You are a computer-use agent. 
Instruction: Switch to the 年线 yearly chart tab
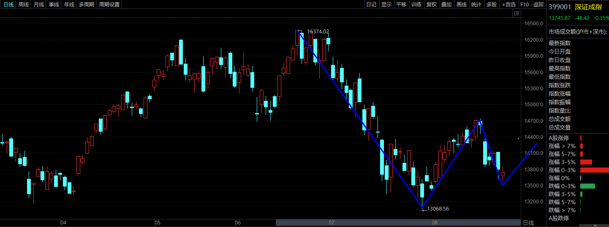point(69,4)
